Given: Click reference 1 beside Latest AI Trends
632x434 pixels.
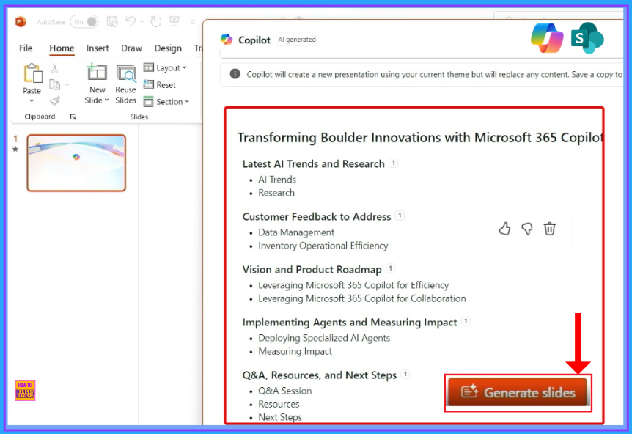Looking at the screenshot, I should click(x=394, y=163).
